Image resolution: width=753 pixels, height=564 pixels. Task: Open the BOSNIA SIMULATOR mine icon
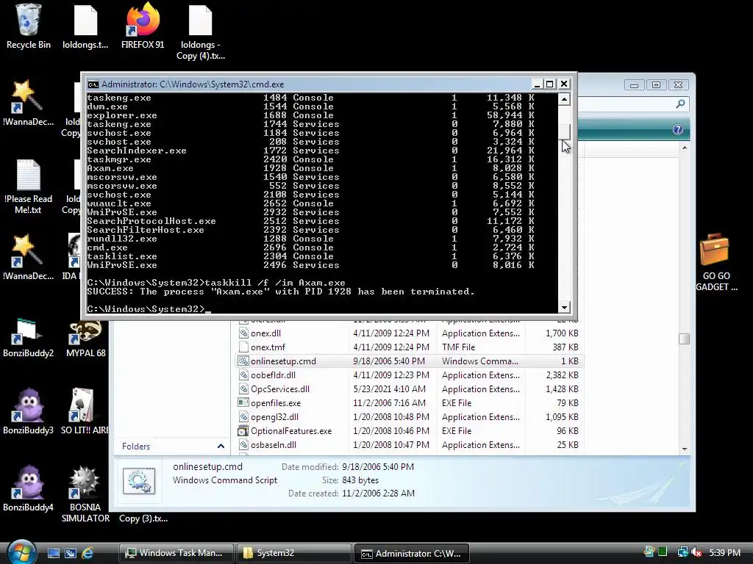coord(85,494)
